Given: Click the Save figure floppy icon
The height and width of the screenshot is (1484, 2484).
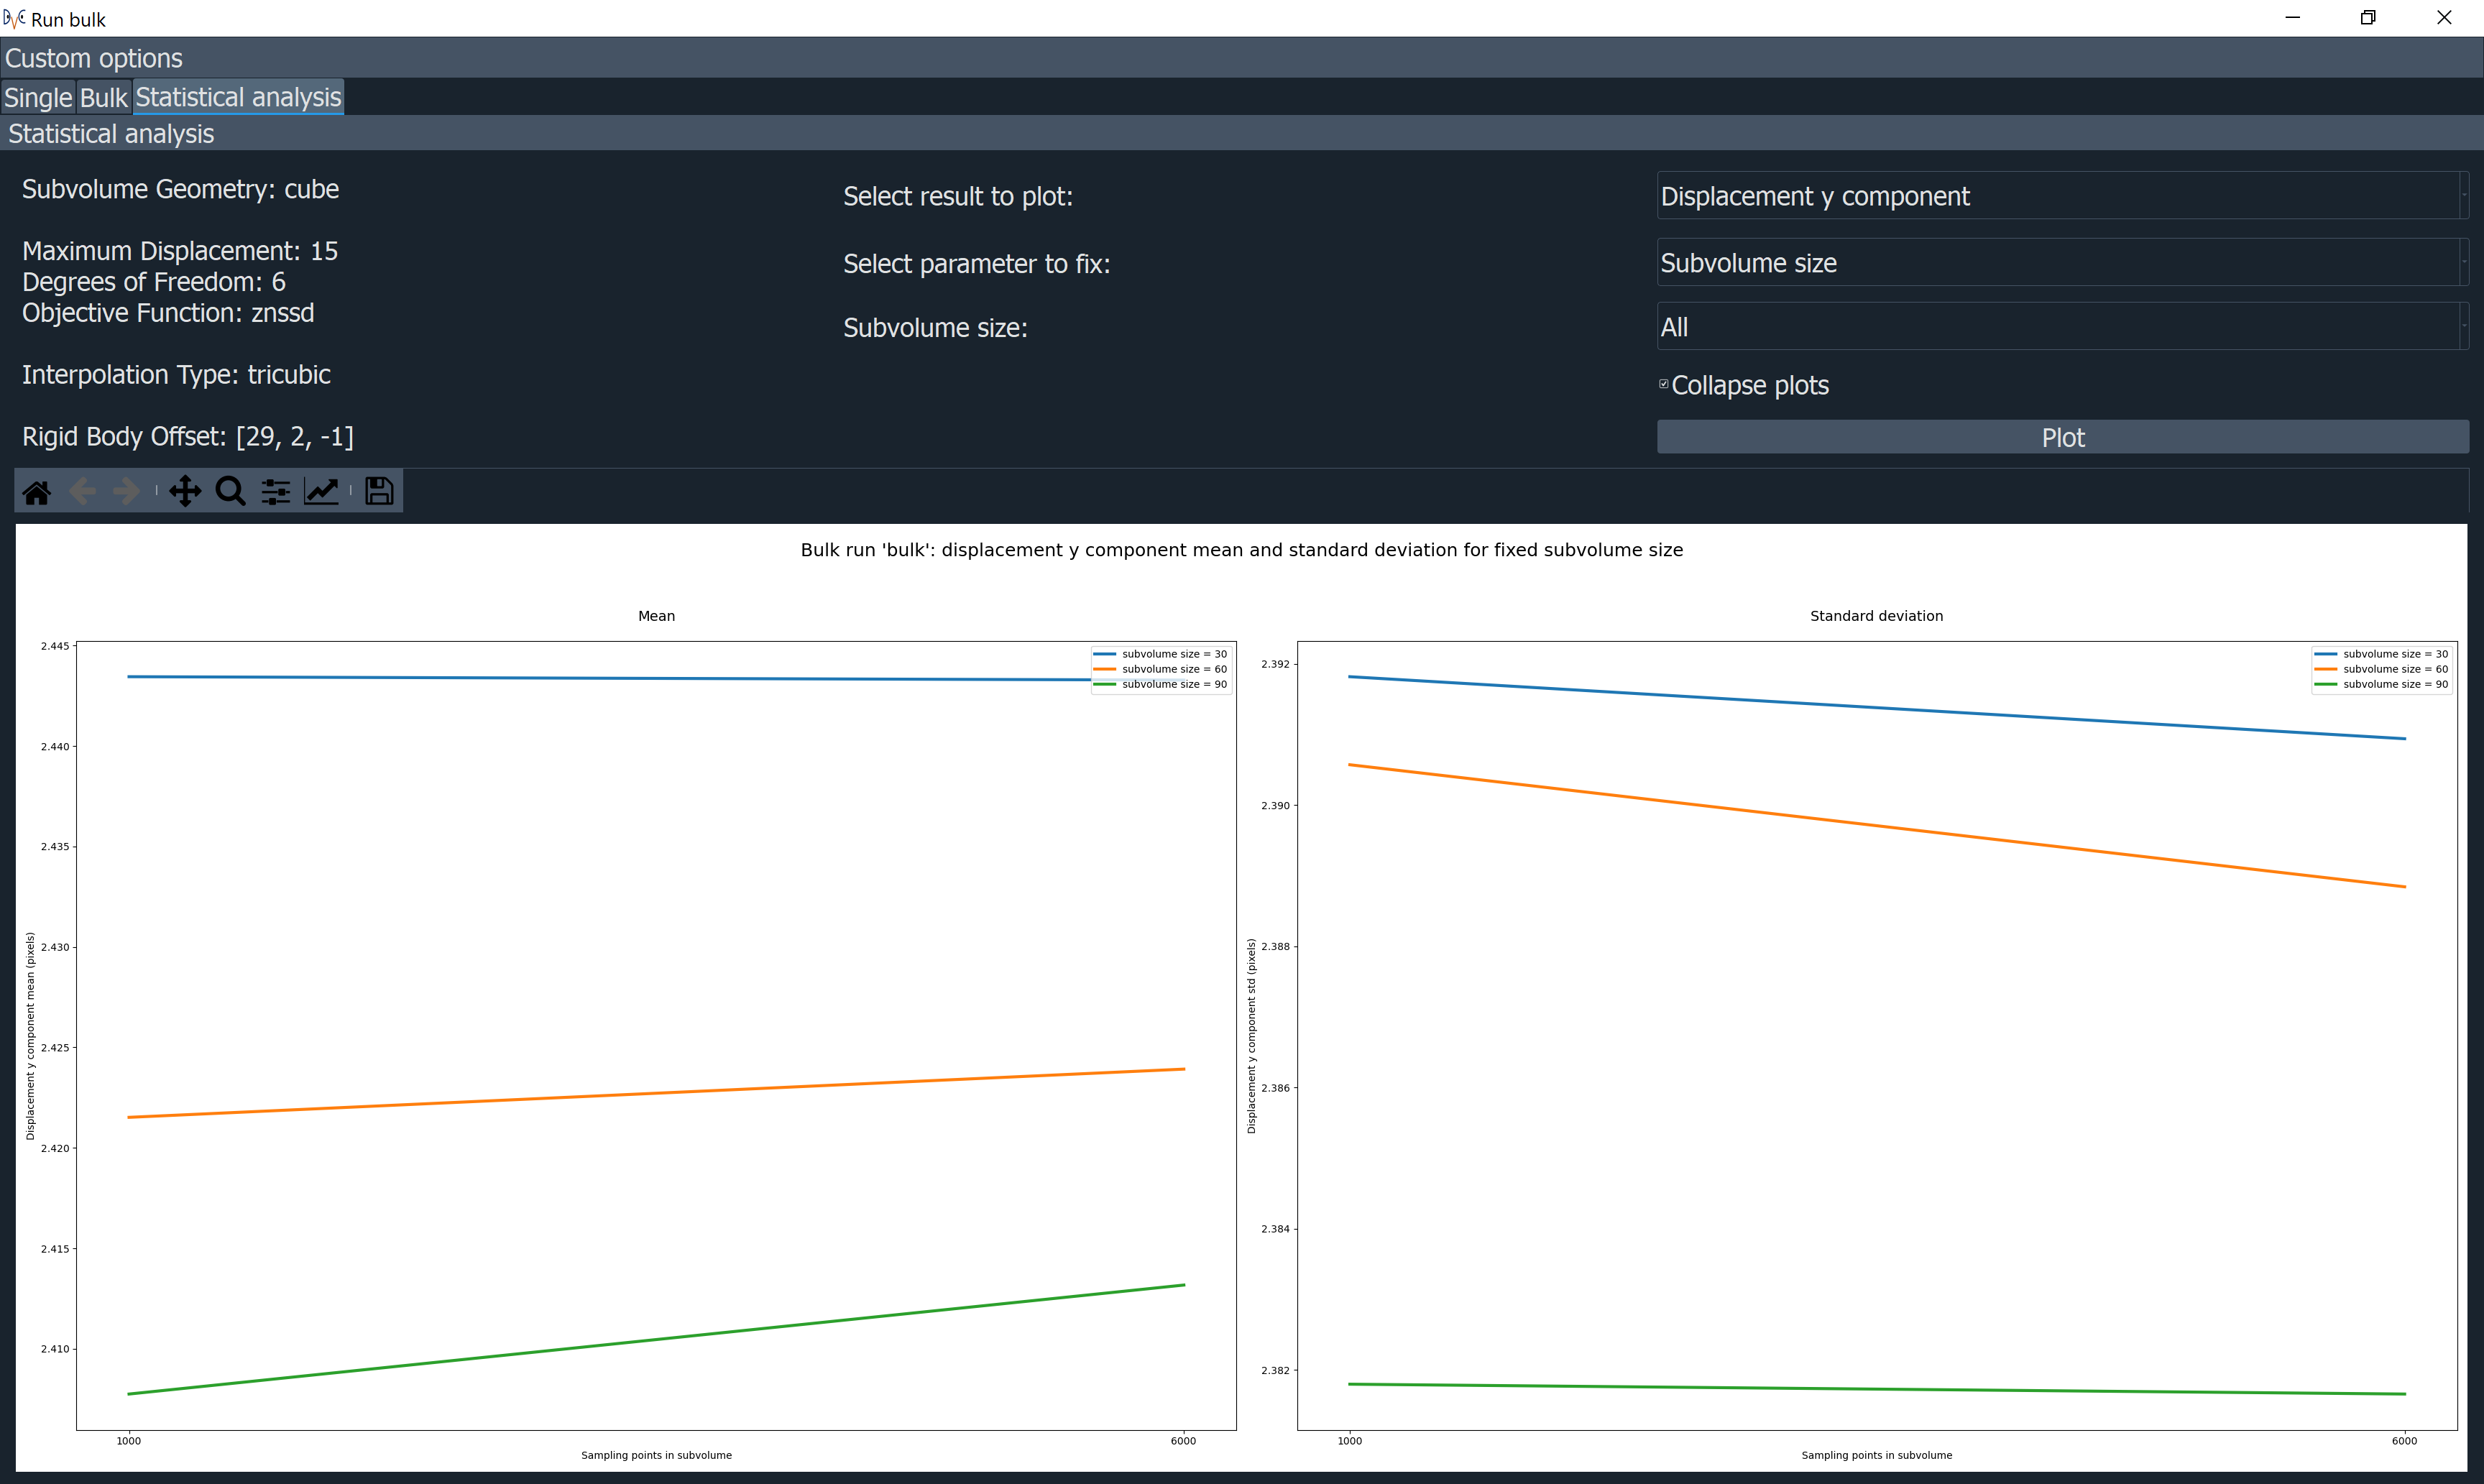Looking at the screenshot, I should coord(379,491).
